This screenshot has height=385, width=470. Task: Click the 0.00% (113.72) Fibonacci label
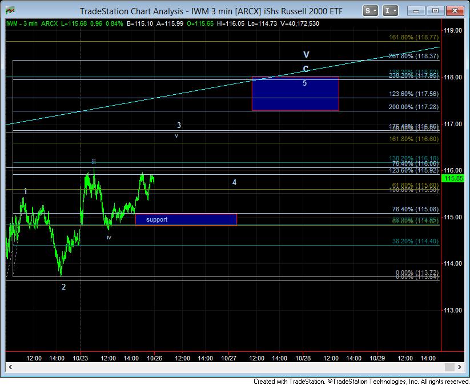(x=417, y=272)
